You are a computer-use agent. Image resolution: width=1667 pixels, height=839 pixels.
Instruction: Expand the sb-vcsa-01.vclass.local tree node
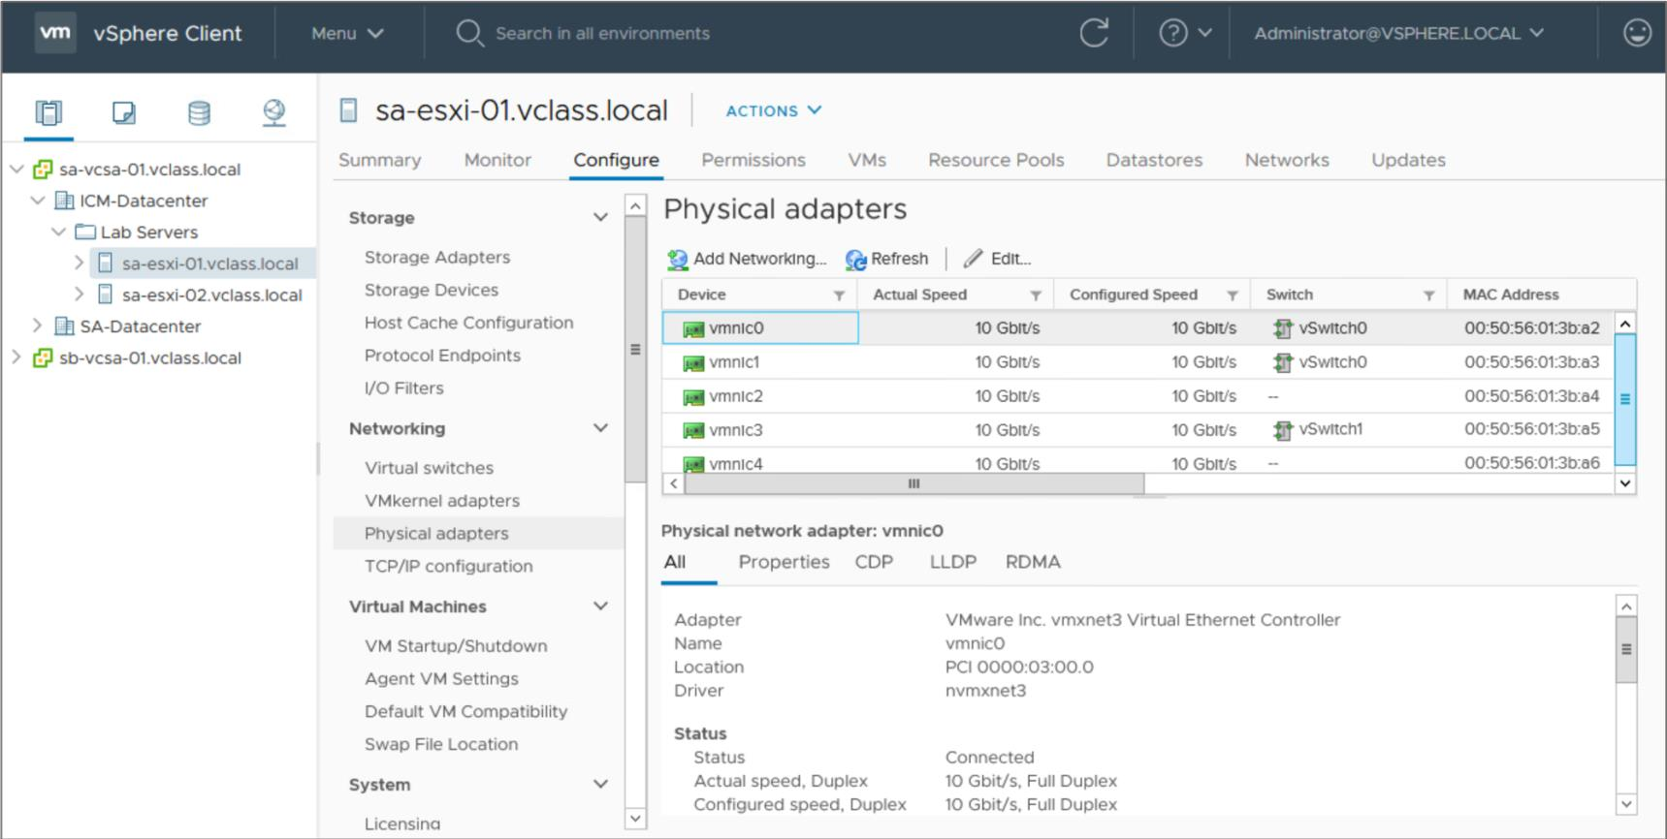coord(16,357)
